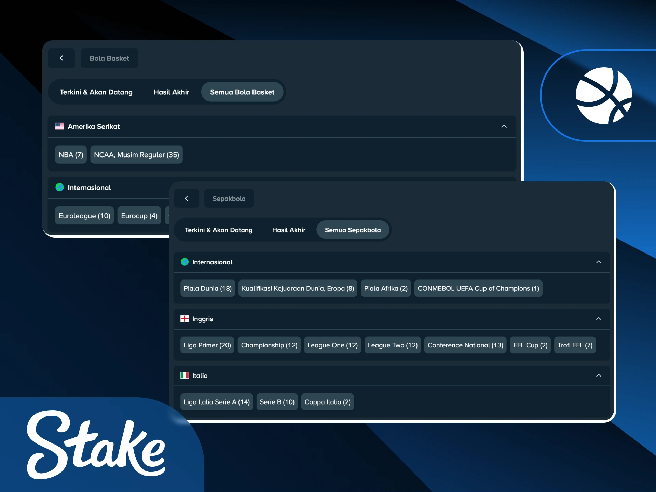Image resolution: width=656 pixels, height=492 pixels.
Task: Click the Inggris flag icon
Action: pos(184,318)
